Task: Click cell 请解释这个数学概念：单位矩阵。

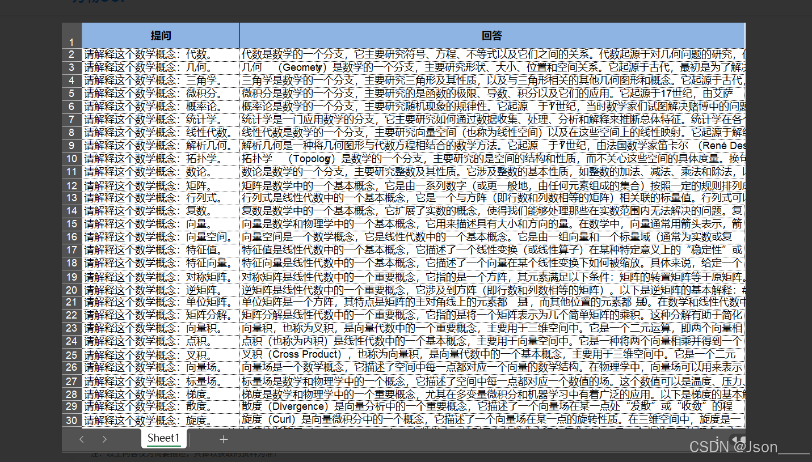Action: point(161,302)
